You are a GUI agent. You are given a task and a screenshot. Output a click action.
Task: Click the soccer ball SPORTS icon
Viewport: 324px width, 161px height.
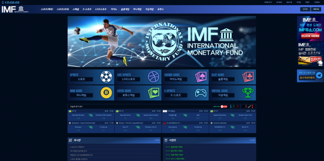pyautogui.click(x=106, y=77)
